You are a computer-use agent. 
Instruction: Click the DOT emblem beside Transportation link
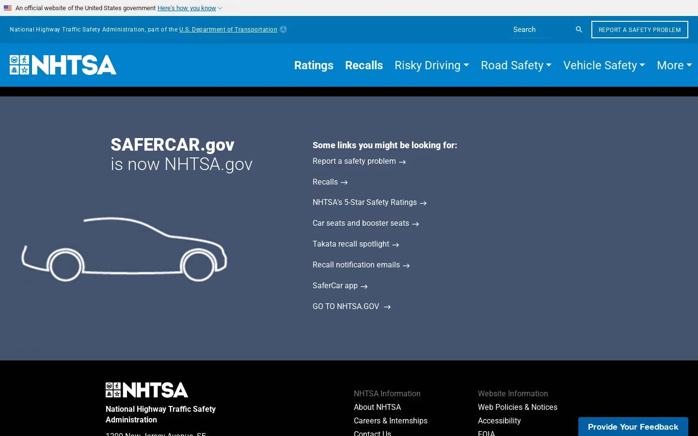283,30
